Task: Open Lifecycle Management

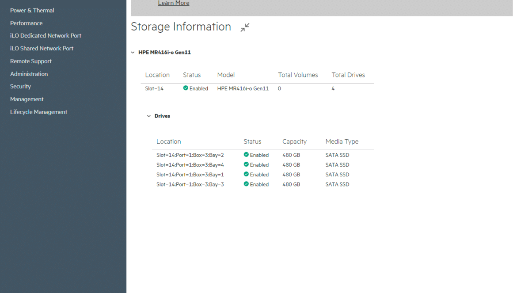Action: 38,112
